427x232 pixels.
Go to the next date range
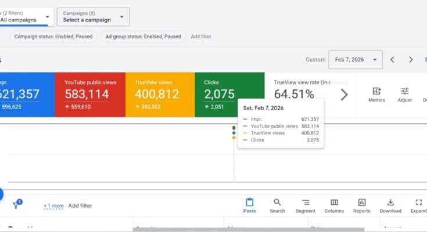point(411,60)
